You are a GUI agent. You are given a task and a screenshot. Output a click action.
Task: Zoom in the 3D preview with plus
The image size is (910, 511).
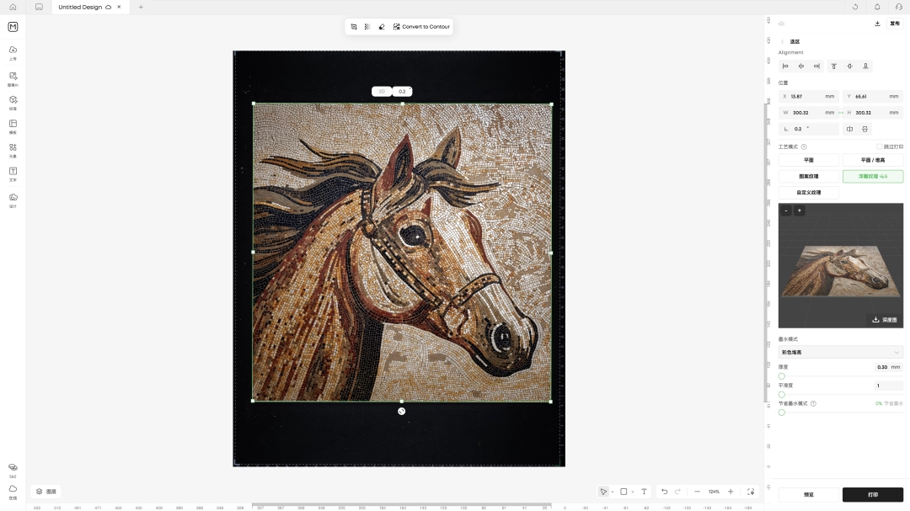click(799, 210)
